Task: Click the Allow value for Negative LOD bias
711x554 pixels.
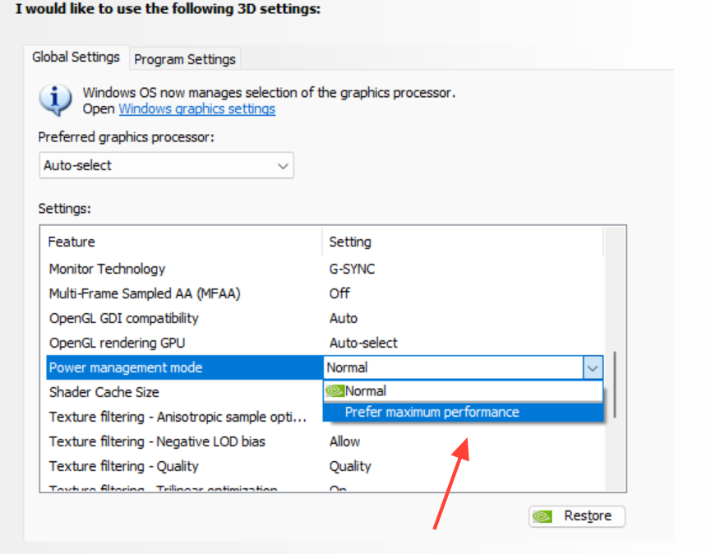Action: pyautogui.click(x=344, y=441)
